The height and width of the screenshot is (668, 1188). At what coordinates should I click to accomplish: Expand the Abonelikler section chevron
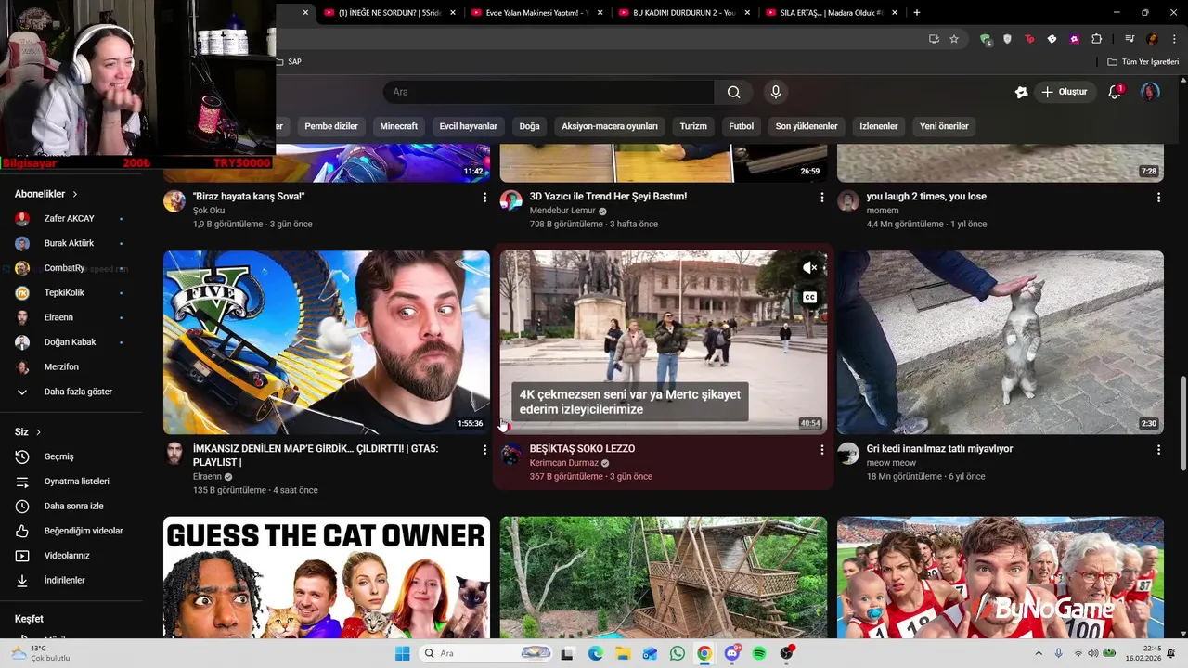tap(75, 194)
